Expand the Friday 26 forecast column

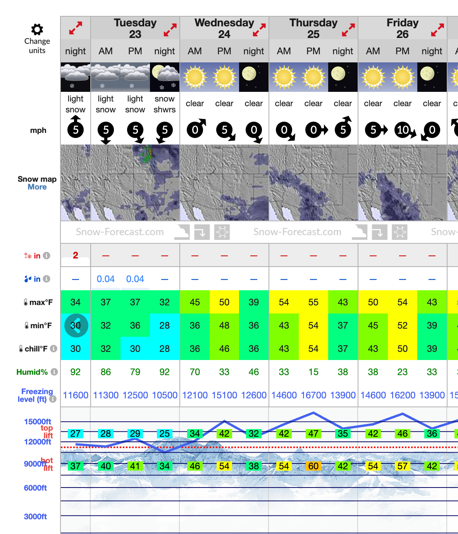click(x=437, y=30)
